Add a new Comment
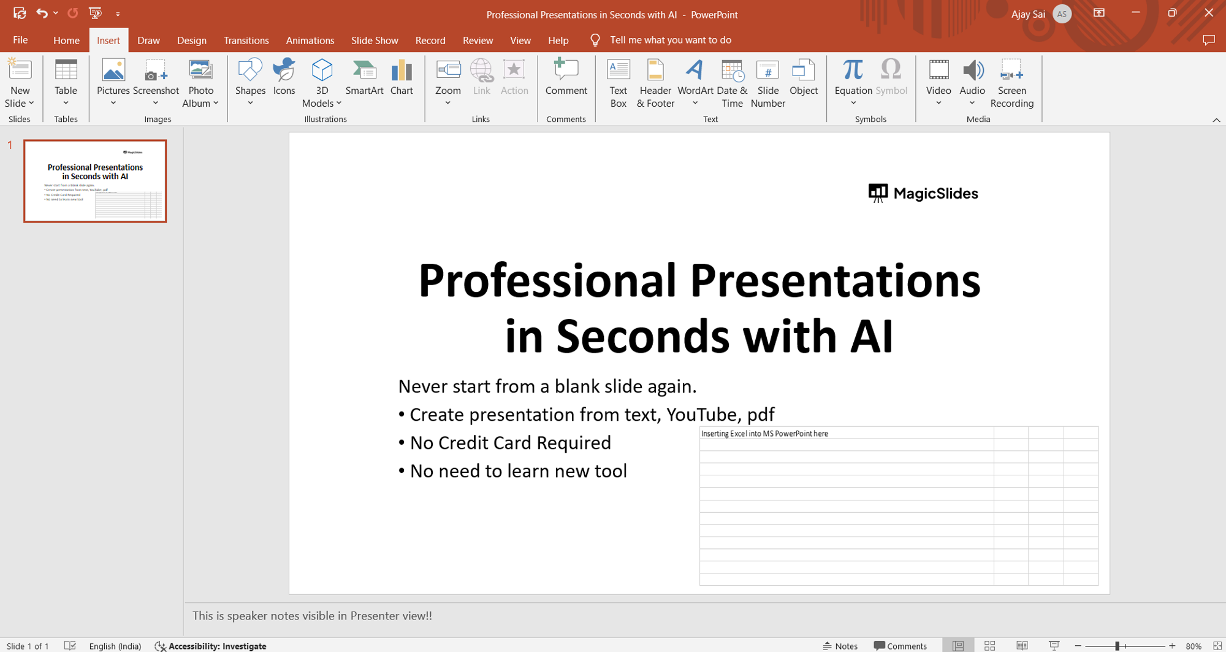Viewport: 1226px width, 652px height. (x=566, y=77)
